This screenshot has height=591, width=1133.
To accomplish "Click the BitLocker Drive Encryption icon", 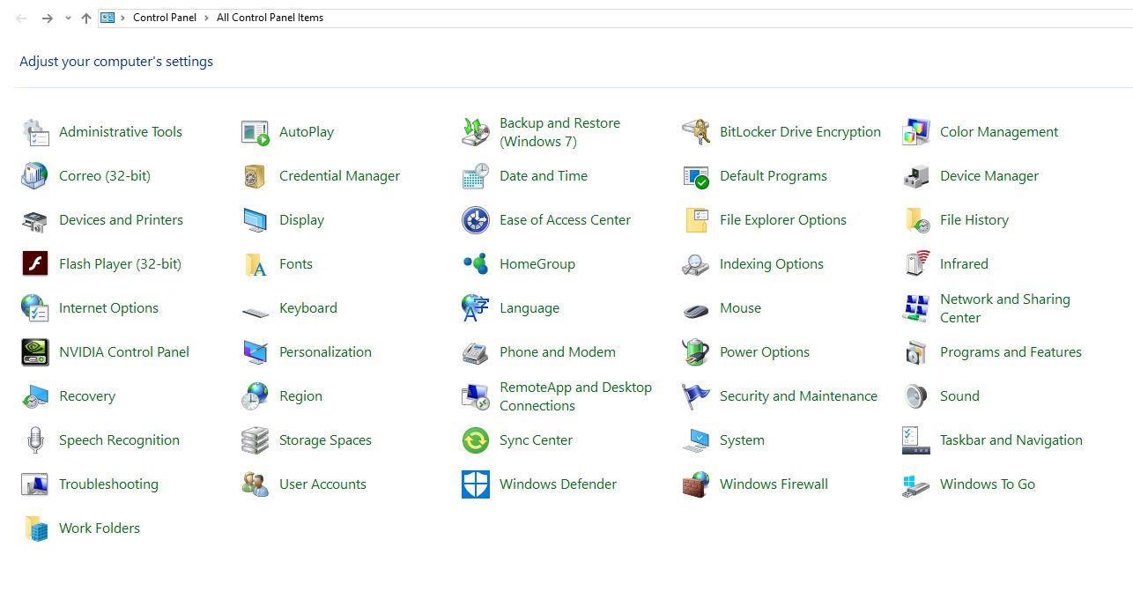I will pyautogui.click(x=696, y=132).
